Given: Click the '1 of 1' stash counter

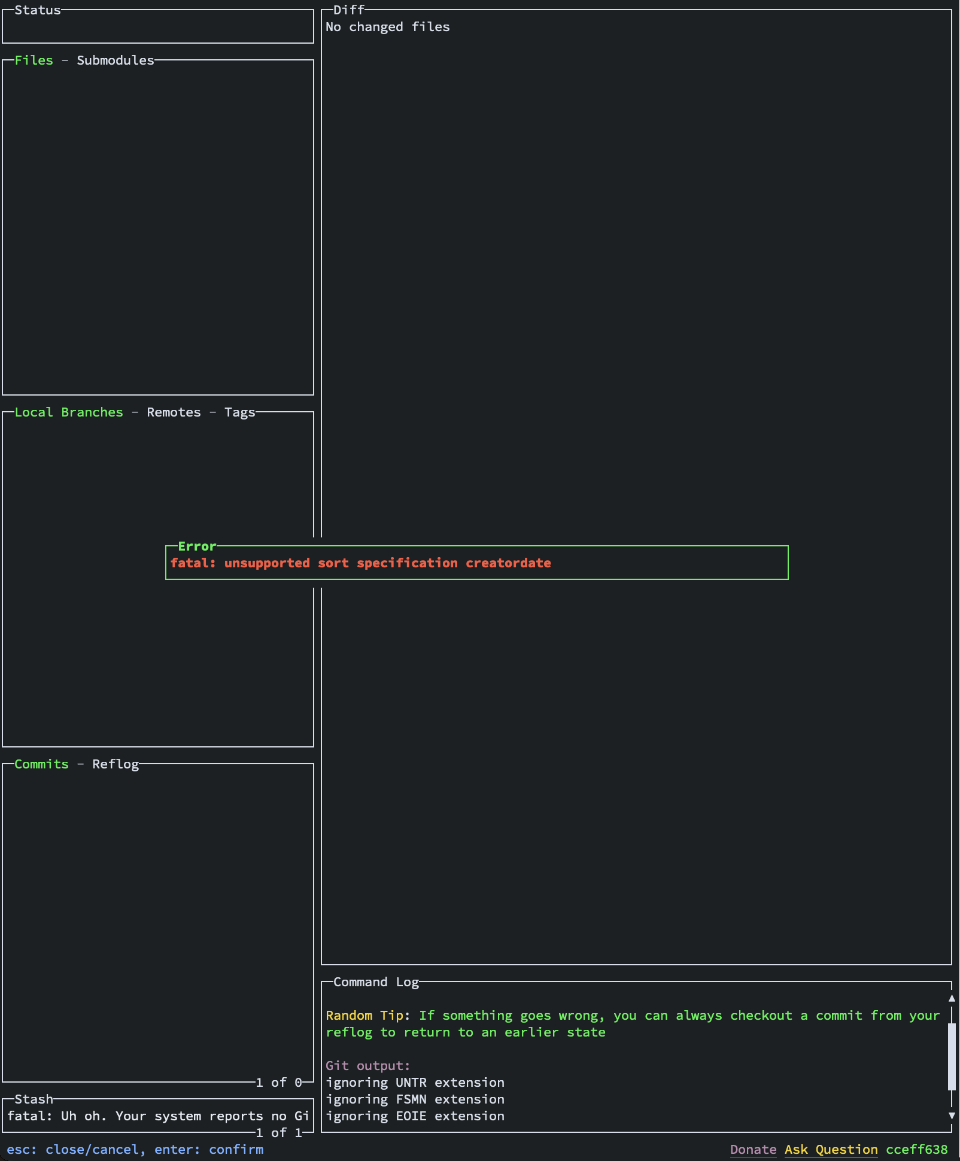Looking at the screenshot, I should [x=279, y=1133].
